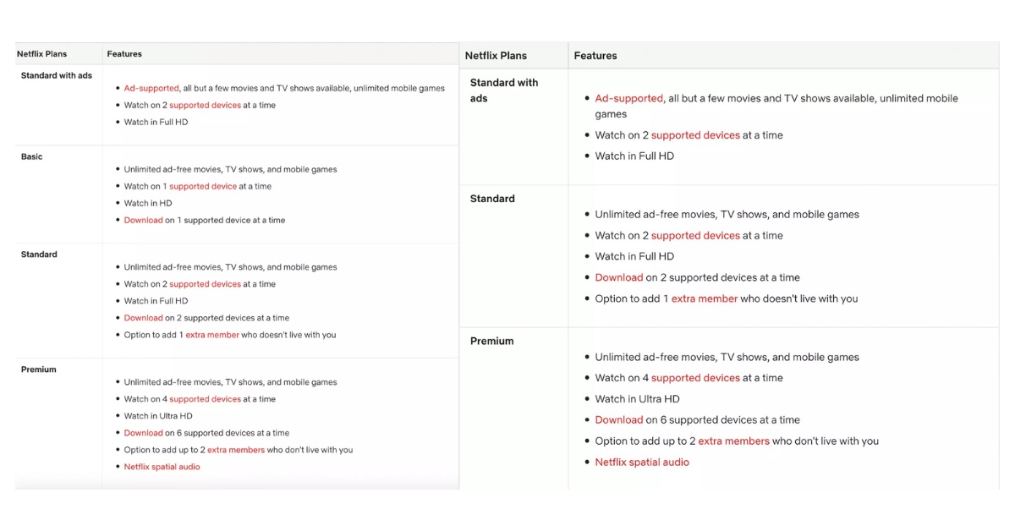Open Netflix spatial audio link in right table
The image size is (1015, 531).
642,462
